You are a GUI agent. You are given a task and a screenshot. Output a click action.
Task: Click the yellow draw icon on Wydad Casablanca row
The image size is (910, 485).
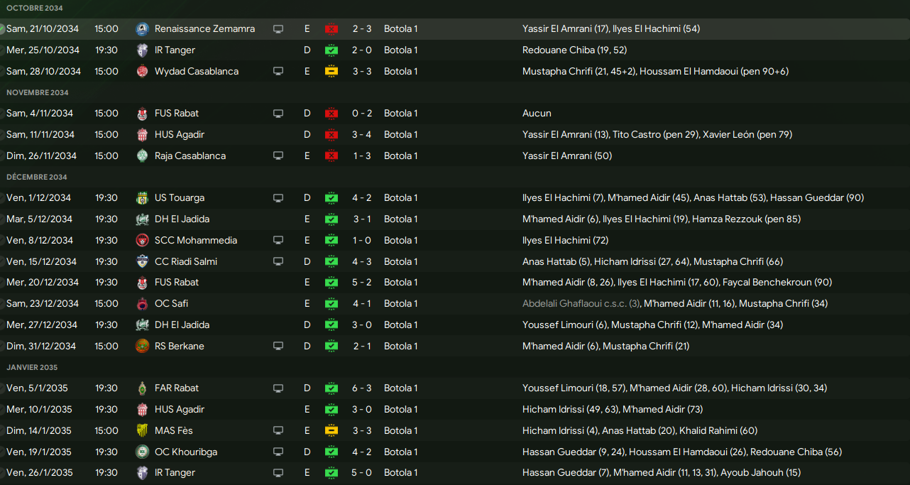coord(331,72)
